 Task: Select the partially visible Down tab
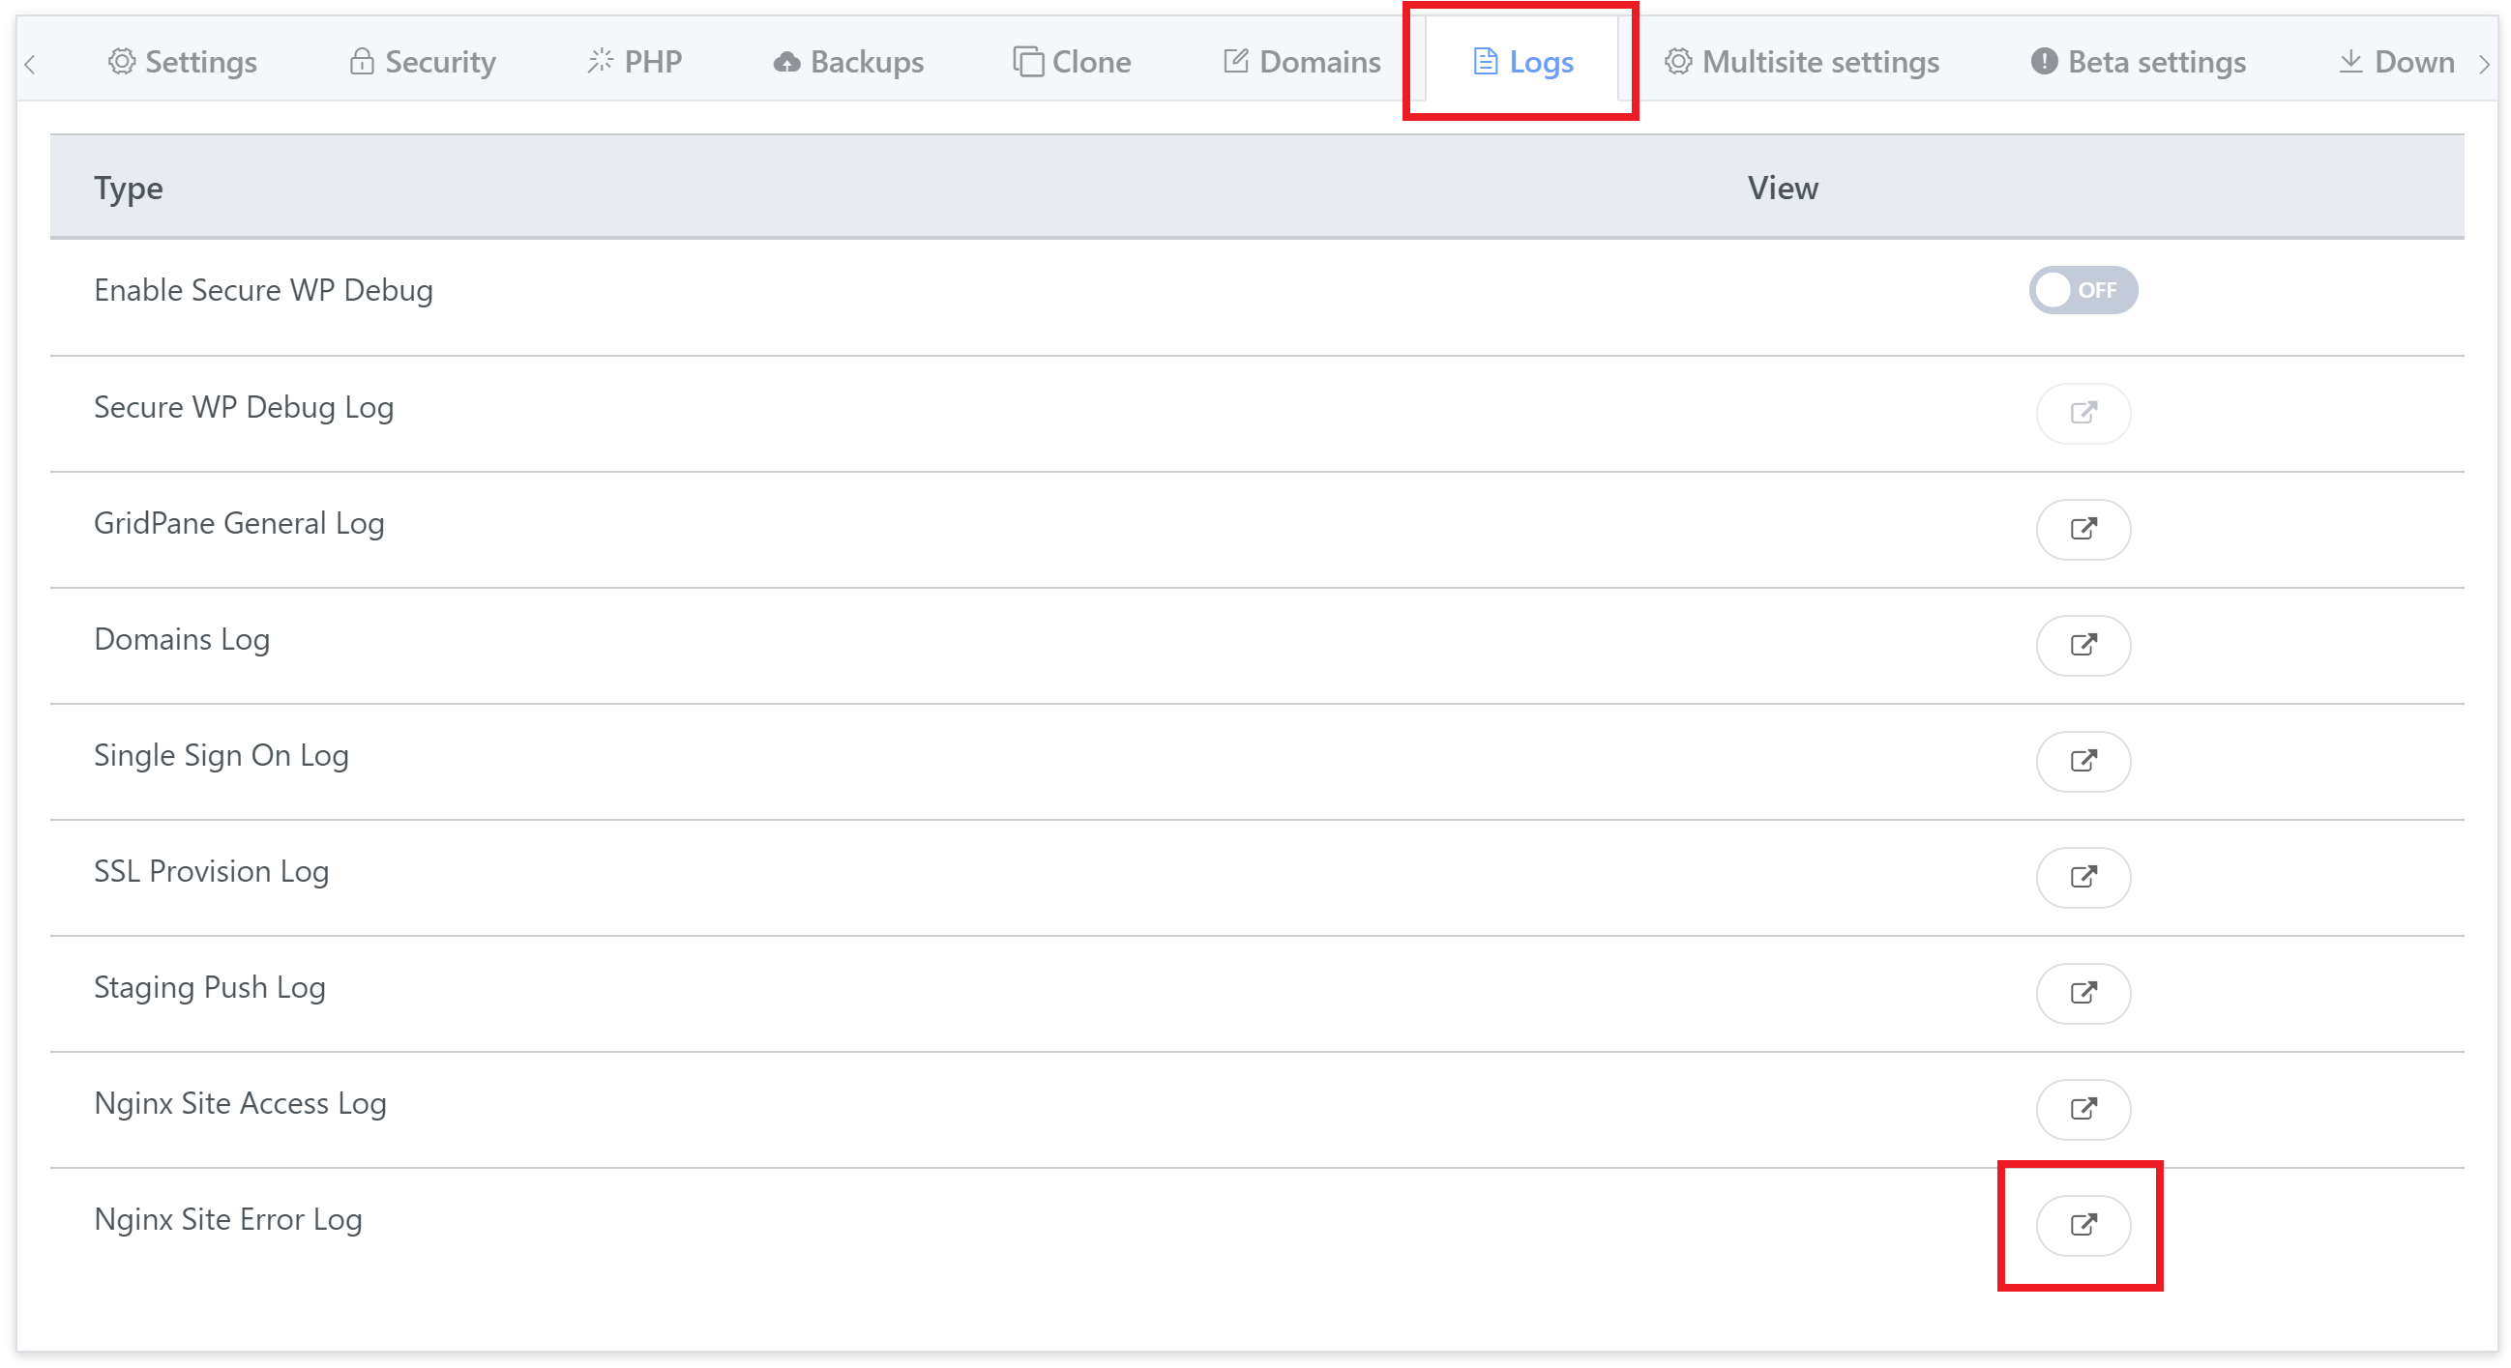tap(2396, 61)
